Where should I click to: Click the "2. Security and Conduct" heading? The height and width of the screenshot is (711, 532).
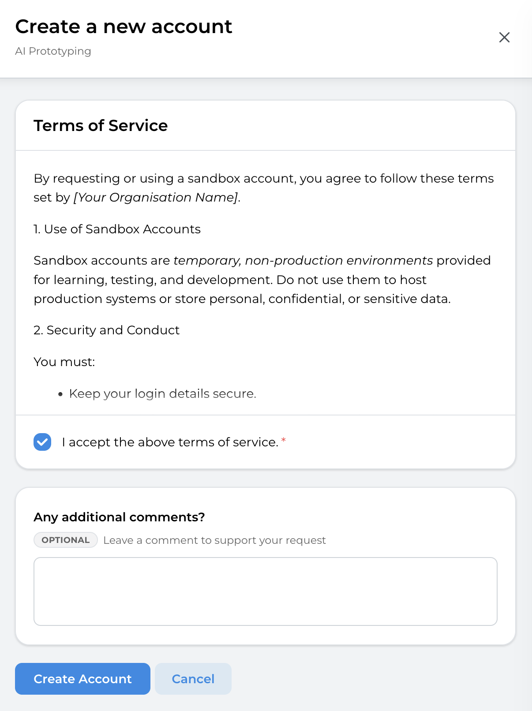click(106, 330)
